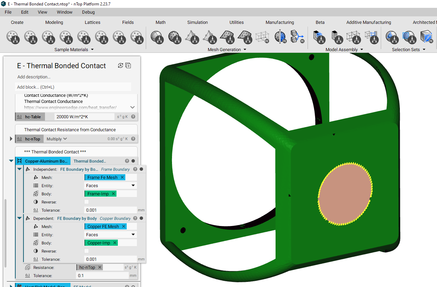Remove the Frame-Imp body chip
This screenshot has width=437, height=287.
(x=113, y=194)
